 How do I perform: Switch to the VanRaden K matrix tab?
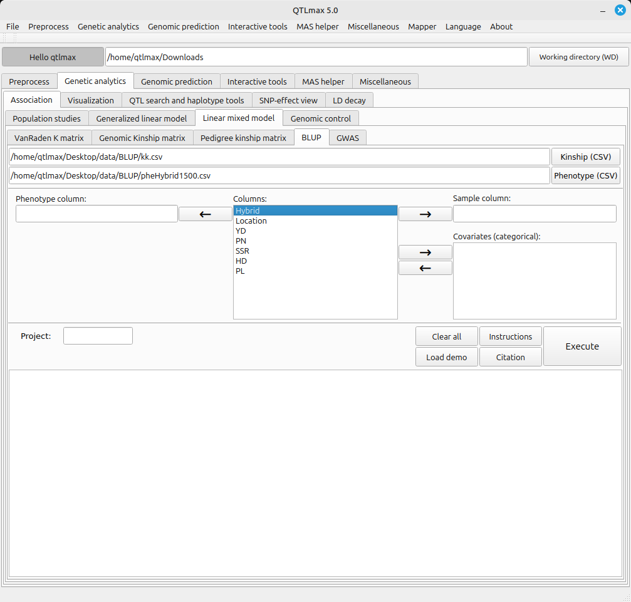coord(49,138)
